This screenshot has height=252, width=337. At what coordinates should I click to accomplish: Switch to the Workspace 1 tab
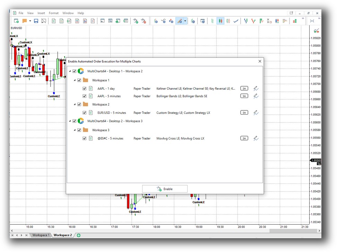tap(41, 235)
